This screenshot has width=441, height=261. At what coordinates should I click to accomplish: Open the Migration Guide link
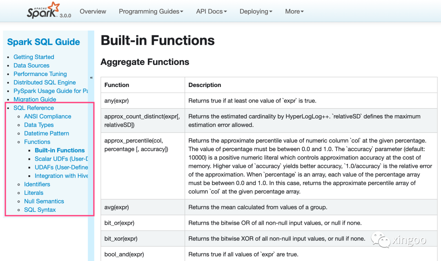point(35,99)
